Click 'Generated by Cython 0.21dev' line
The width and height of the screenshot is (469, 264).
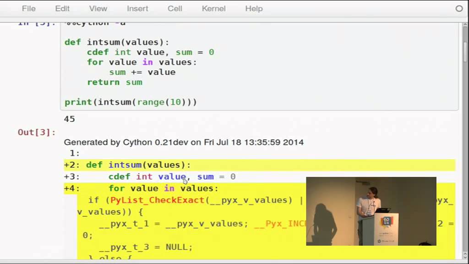coord(184,142)
